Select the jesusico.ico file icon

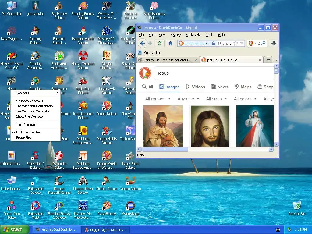(x=35, y=8)
